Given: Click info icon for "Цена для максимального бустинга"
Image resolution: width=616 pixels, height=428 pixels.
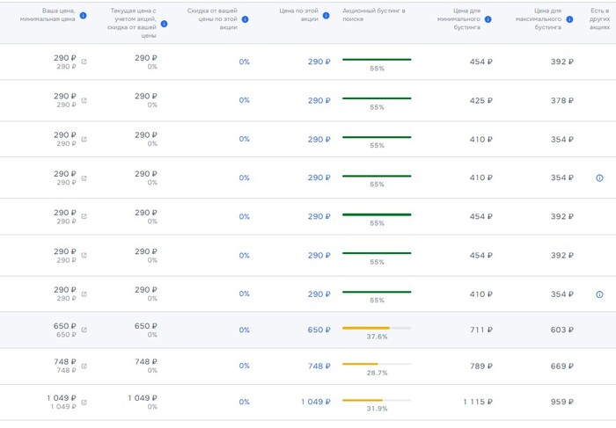Looking at the screenshot, I should [x=576, y=18].
